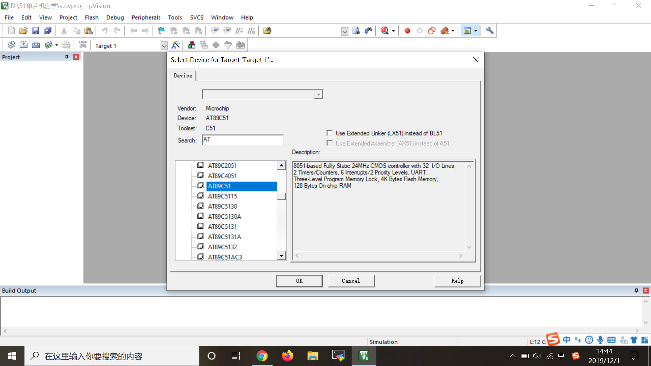651x366 pixels.
Task: Click Save All toolbar icon
Action: (48, 31)
